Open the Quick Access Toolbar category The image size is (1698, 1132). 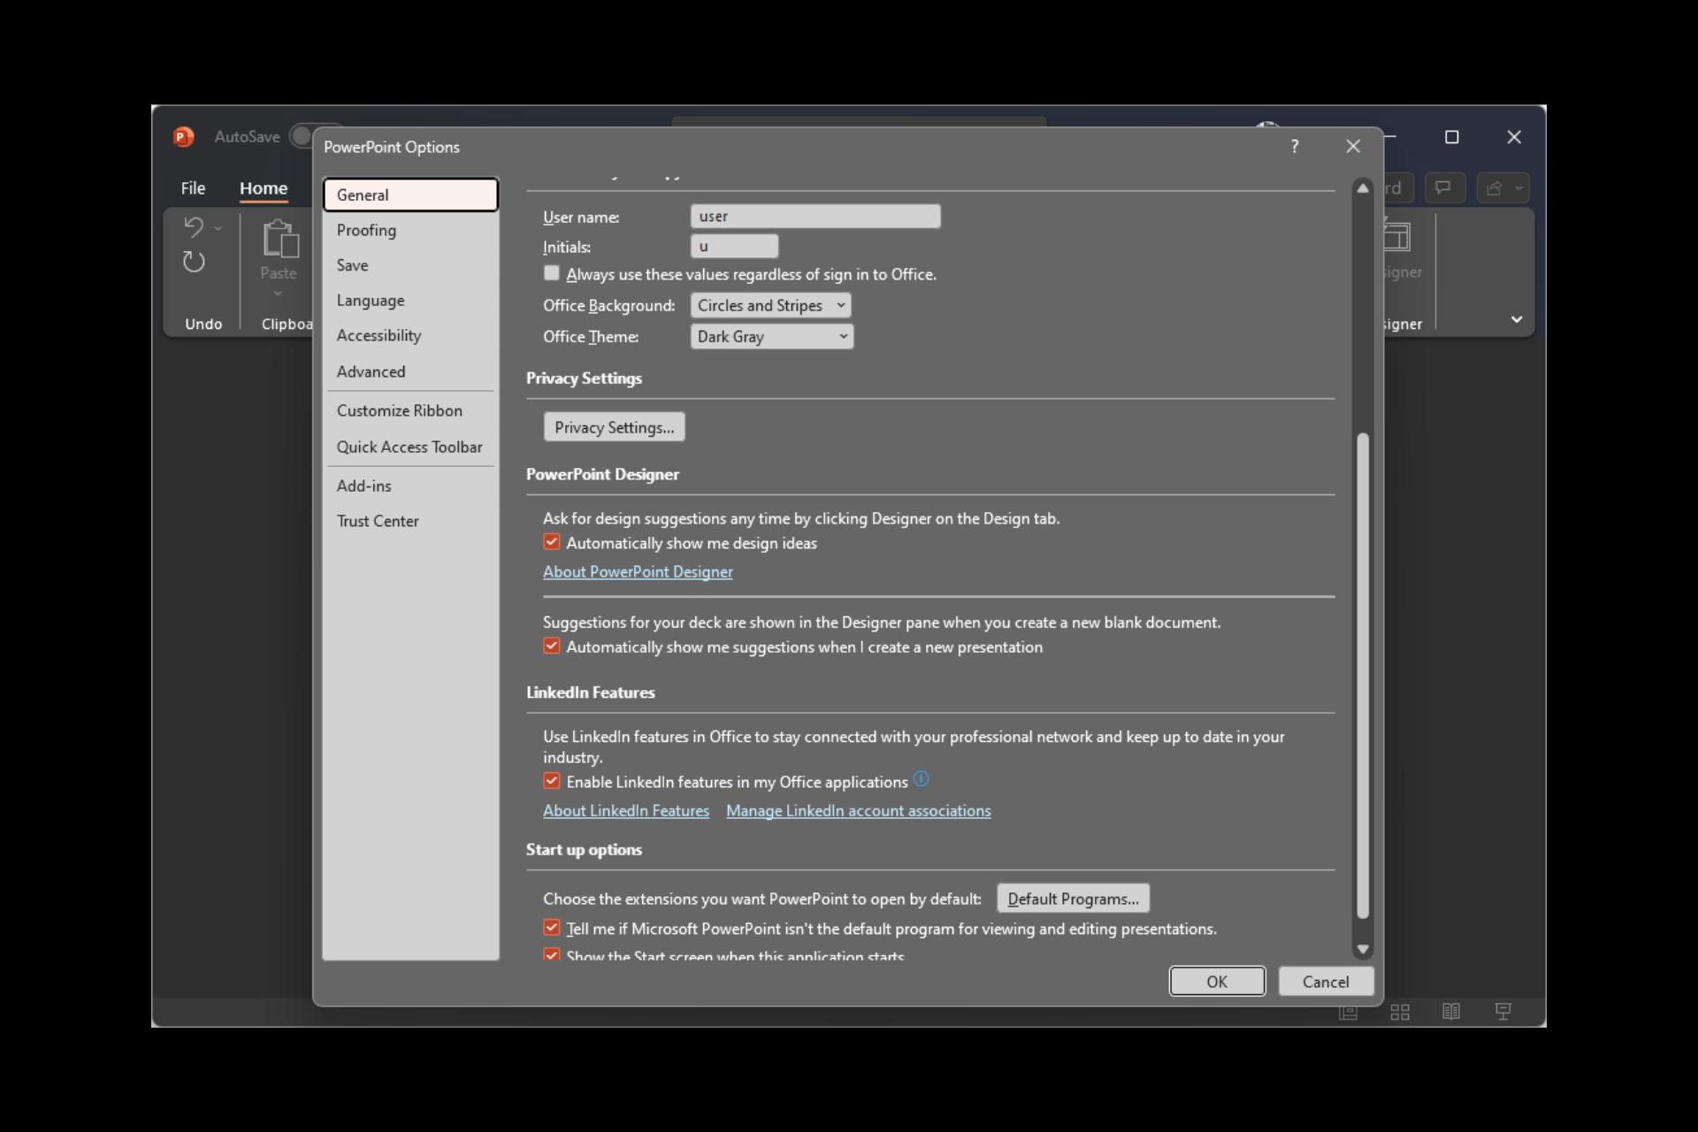click(x=410, y=447)
